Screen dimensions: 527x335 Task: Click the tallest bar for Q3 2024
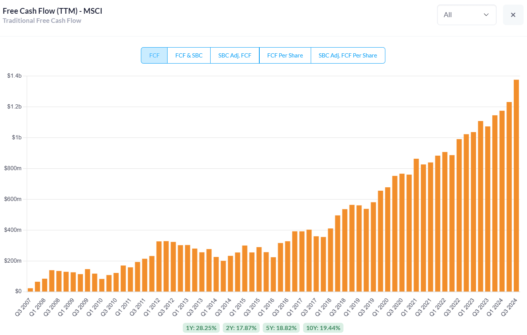(x=516, y=187)
